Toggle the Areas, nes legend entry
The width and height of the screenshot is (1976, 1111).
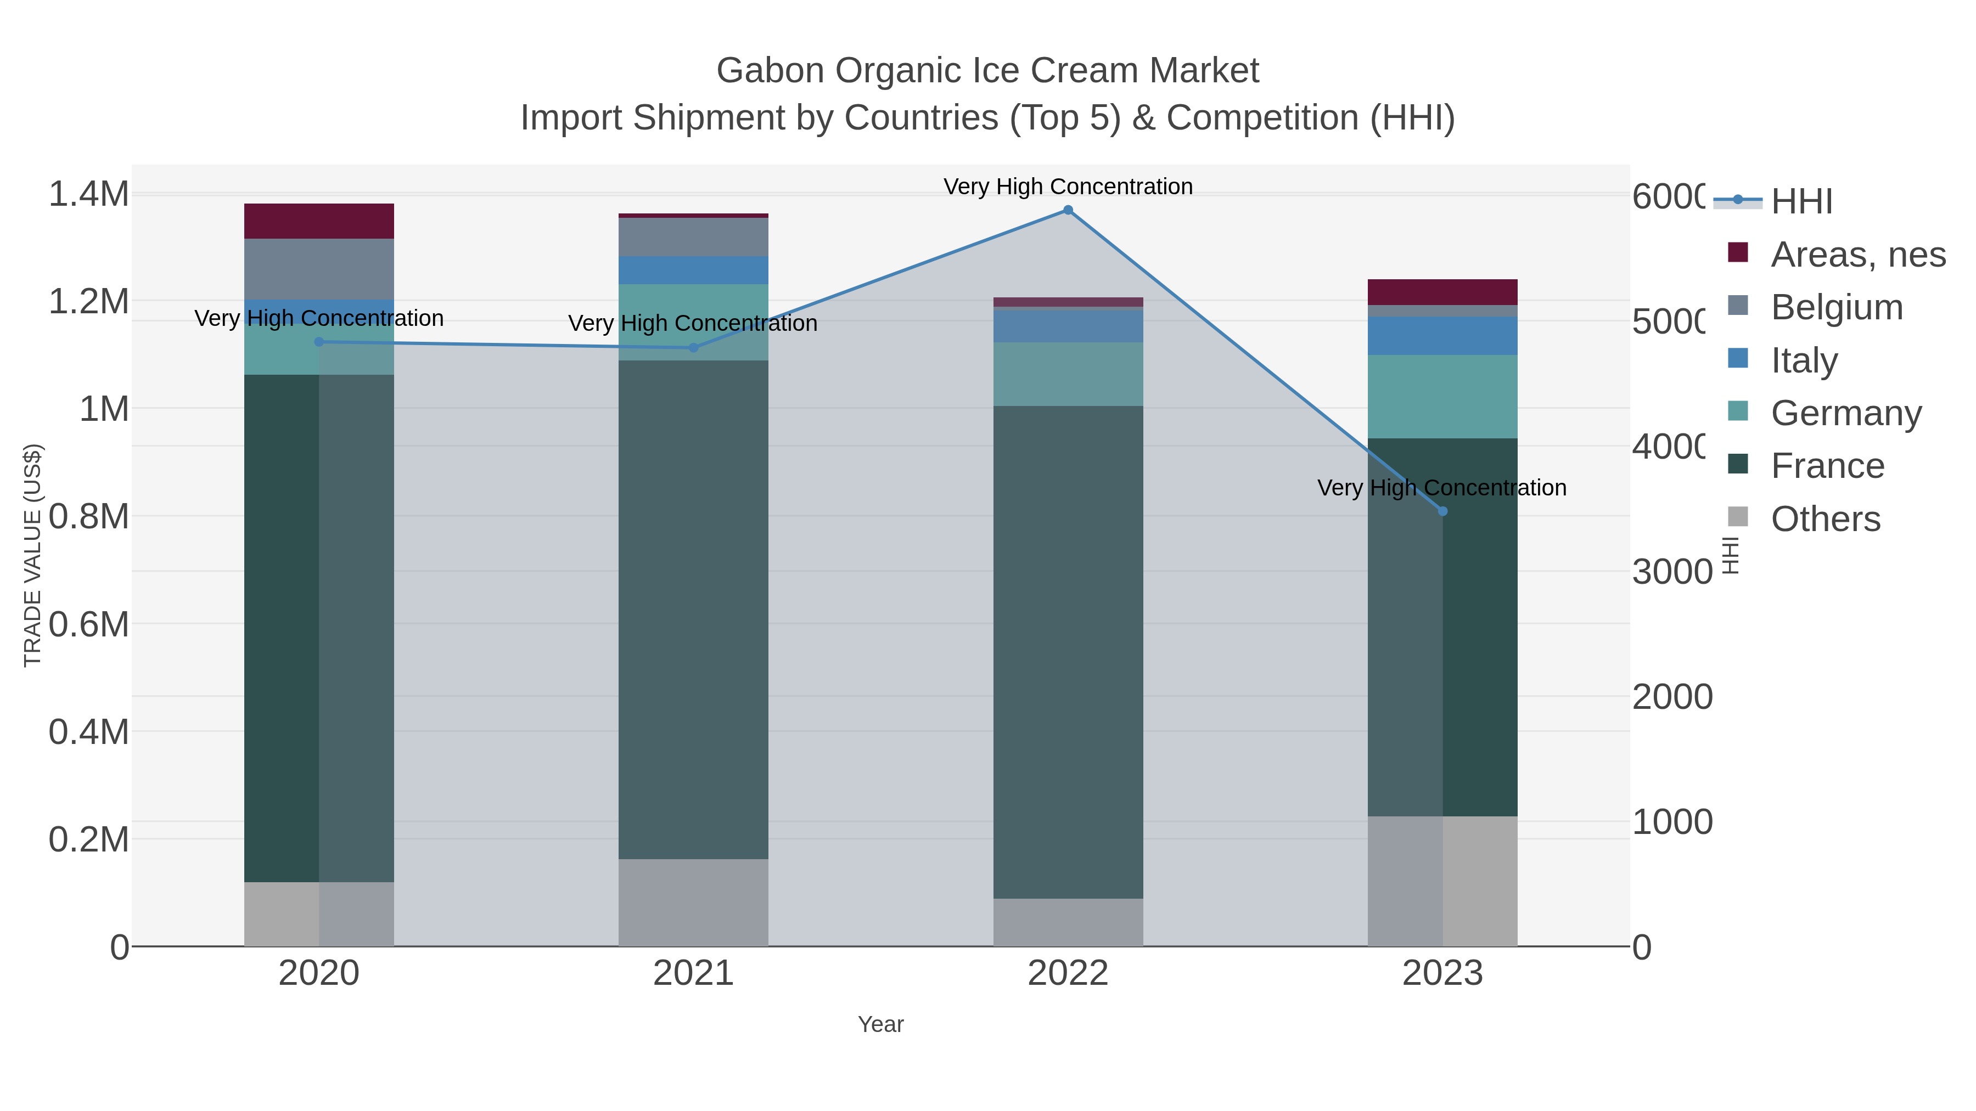click(x=1837, y=254)
